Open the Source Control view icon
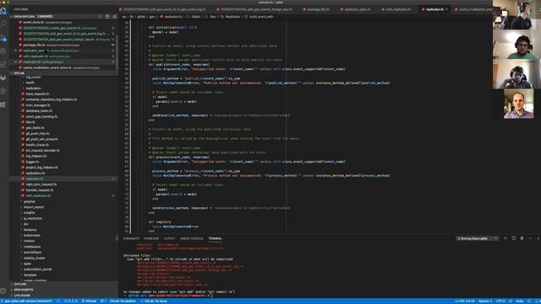 3,37
